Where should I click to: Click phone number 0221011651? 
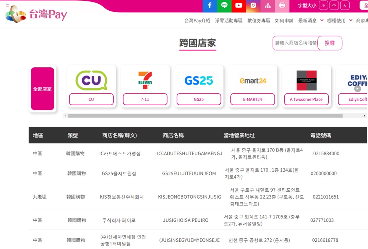point(326,197)
